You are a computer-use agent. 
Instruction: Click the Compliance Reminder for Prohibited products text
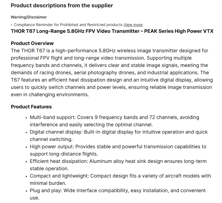[68, 25]
